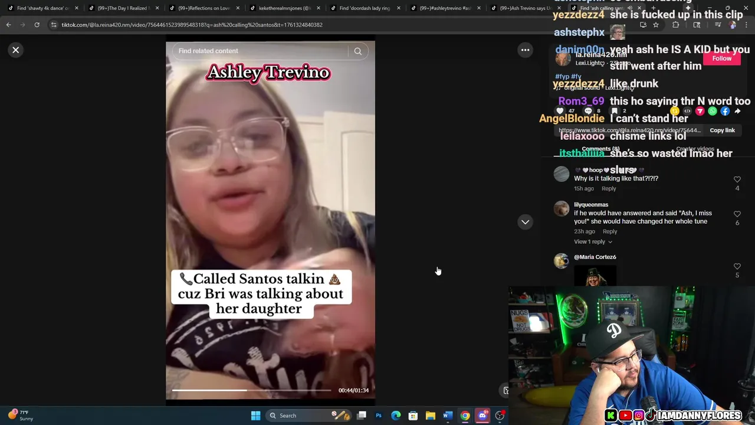The image size is (755, 425).
Task: Seek using the video progress bar
Action: point(252,390)
